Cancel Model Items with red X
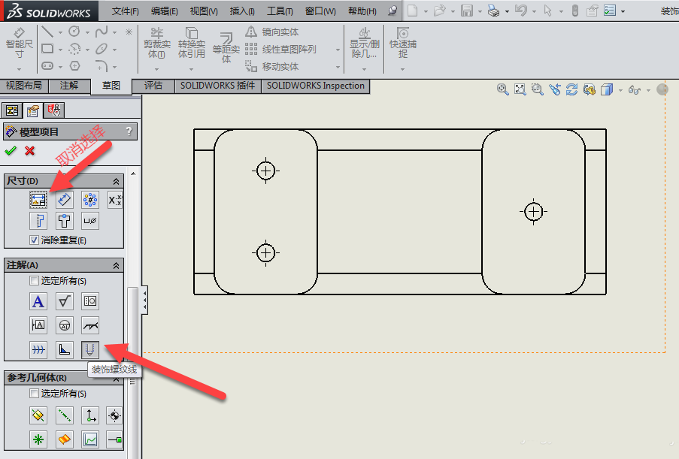The image size is (679, 459). 29,150
